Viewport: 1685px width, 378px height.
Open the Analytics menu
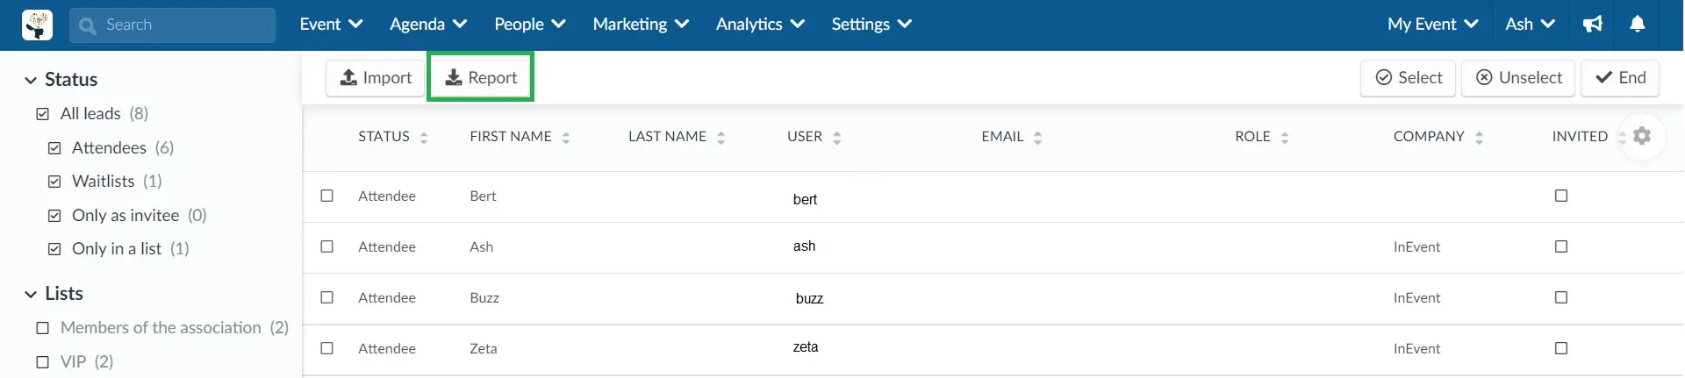pos(760,25)
